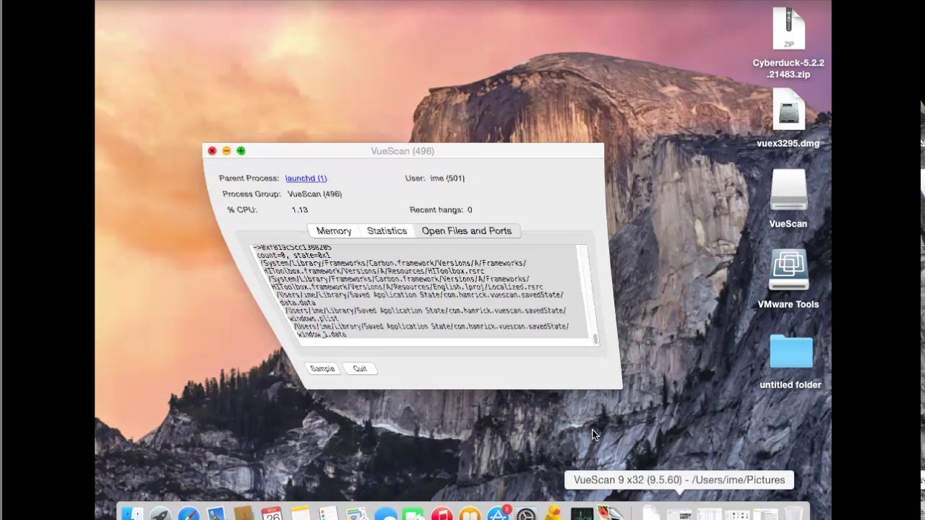Select the untitled folder on desktop
925x520 pixels.
click(x=791, y=352)
